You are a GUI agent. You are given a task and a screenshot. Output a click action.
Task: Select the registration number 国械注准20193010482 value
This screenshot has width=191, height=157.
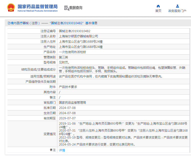(75, 31)
